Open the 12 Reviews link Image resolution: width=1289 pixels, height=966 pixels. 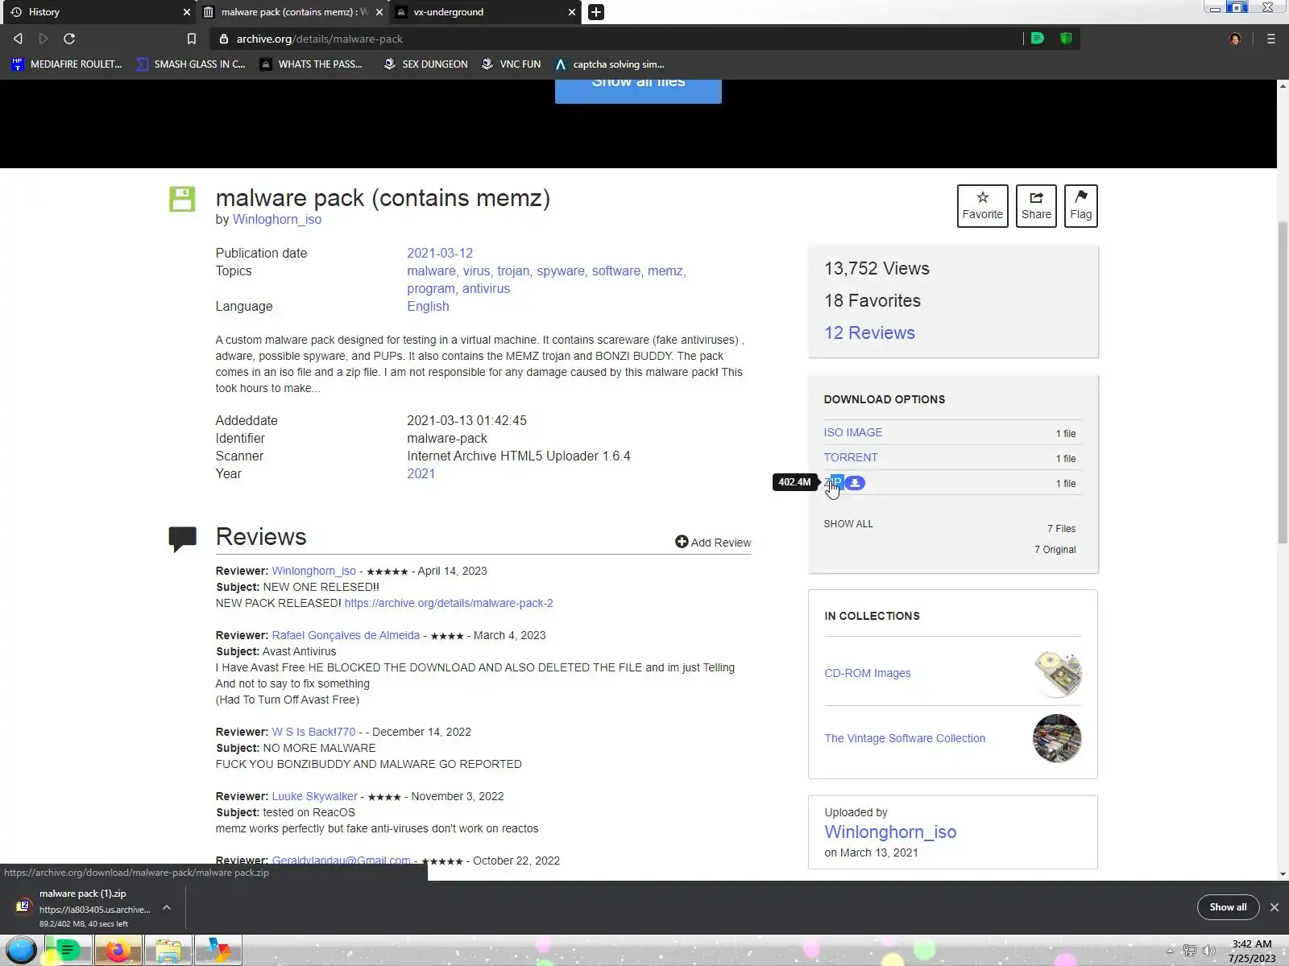click(869, 332)
